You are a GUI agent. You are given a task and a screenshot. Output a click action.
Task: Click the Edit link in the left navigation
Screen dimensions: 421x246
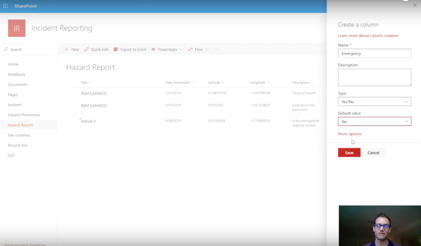tap(11, 155)
